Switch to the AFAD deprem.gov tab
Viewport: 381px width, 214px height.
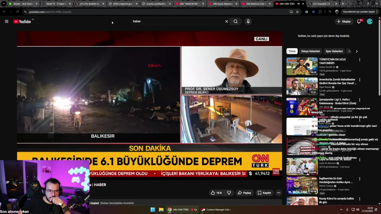click(x=123, y=4)
